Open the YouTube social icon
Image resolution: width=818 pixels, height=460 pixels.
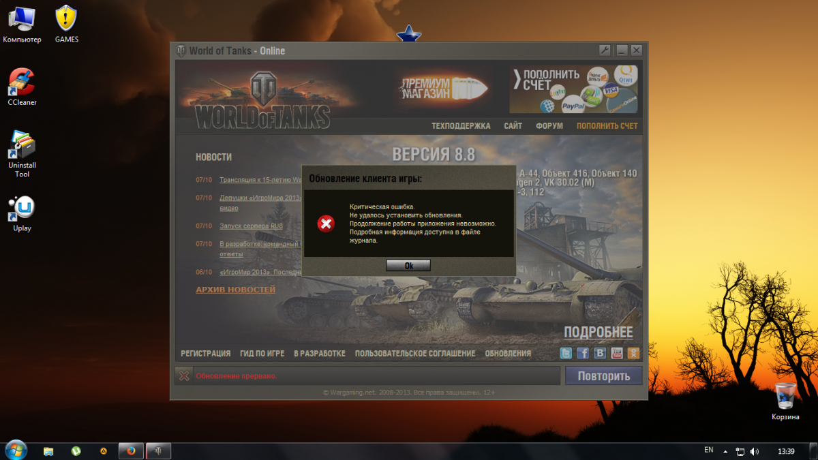tap(617, 353)
